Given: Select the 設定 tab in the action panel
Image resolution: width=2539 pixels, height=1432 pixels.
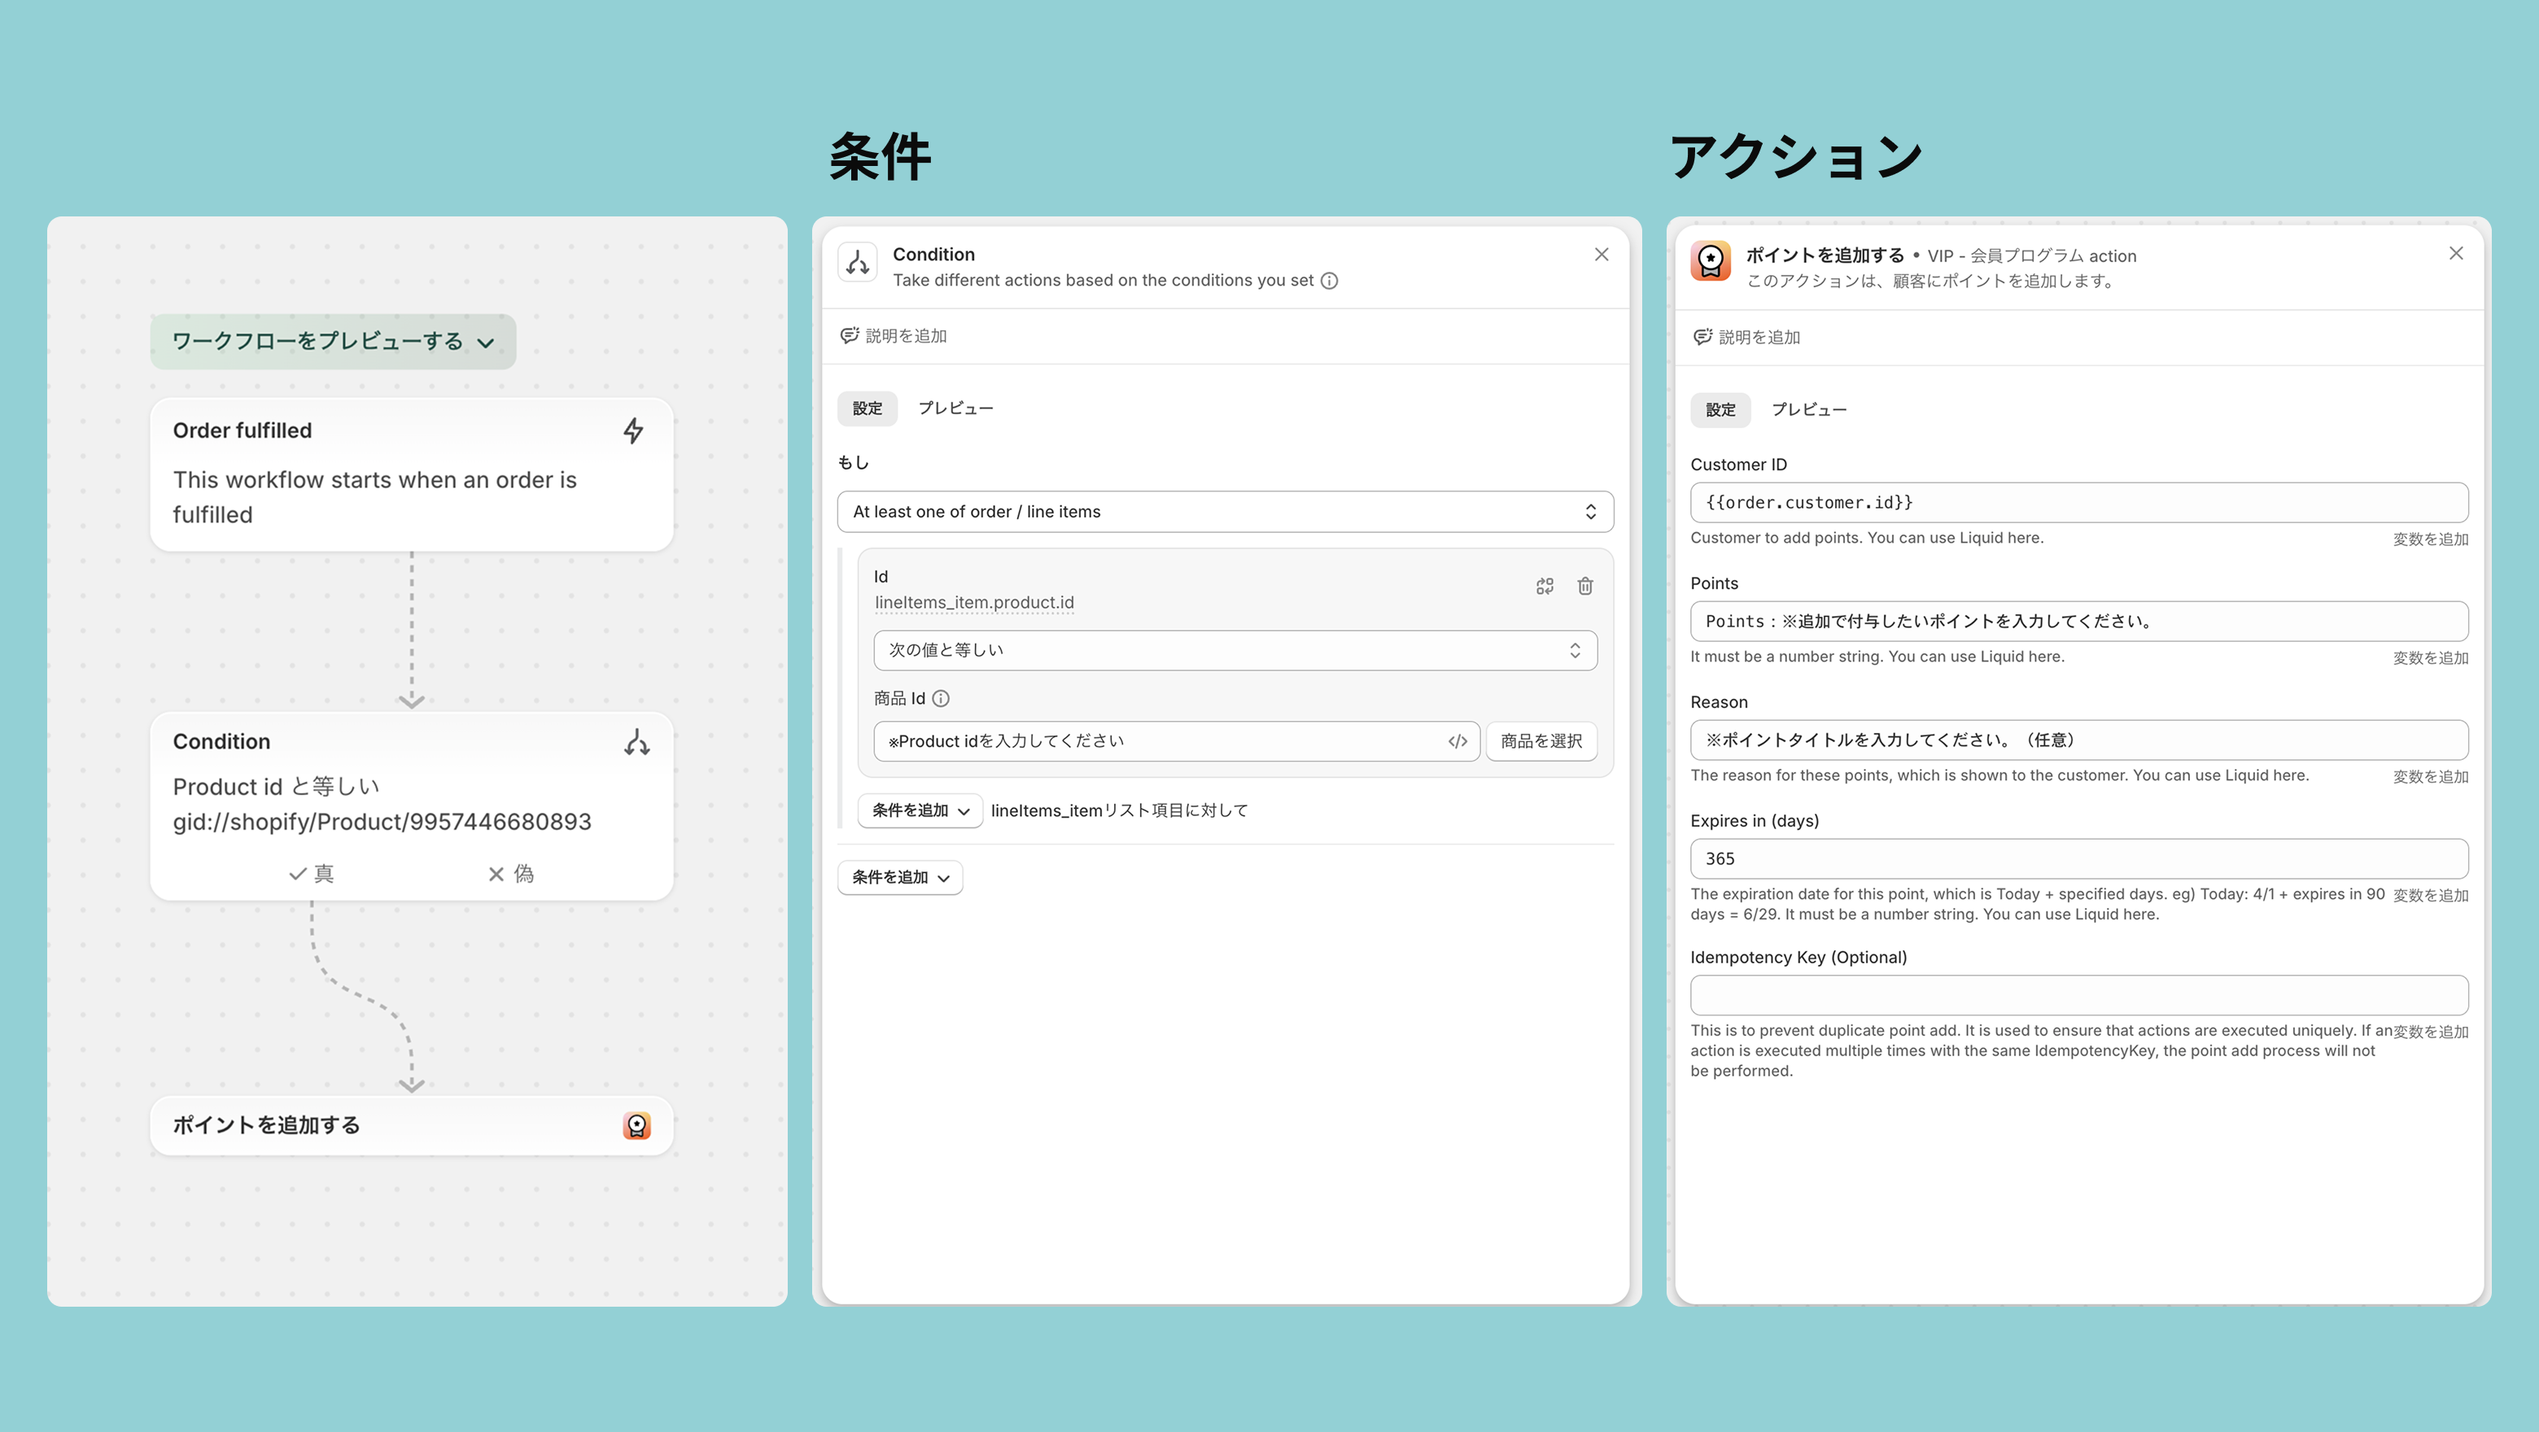Looking at the screenshot, I should pos(1720,410).
